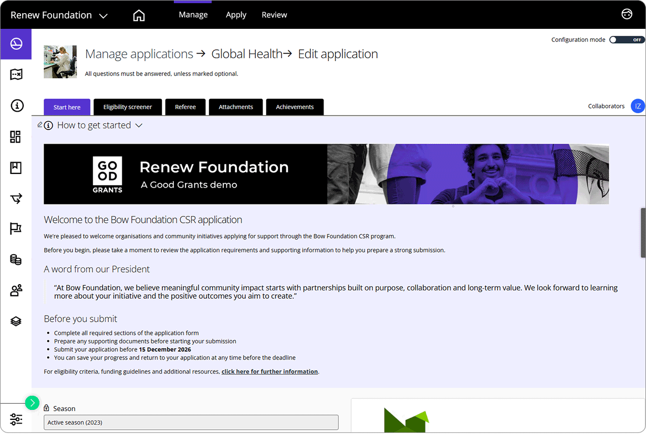Switch to the Referee tab
The width and height of the screenshot is (646, 434).
click(x=185, y=107)
